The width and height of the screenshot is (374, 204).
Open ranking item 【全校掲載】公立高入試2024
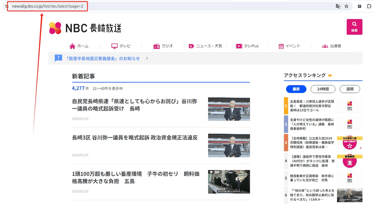pyautogui.click(x=312, y=142)
